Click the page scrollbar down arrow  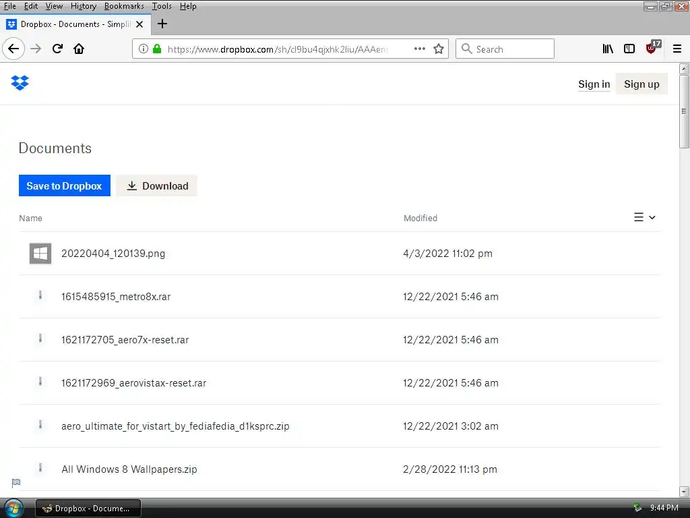pyautogui.click(x=684, y=492)
